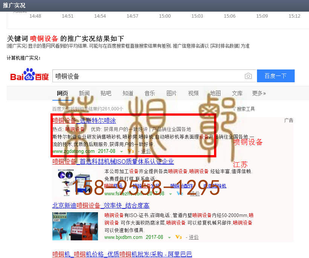The height and width of the screenshot is (258, 309).
Task: Expand arrow next to zgdatong.com 2017-08
Action: click(121, 151)
